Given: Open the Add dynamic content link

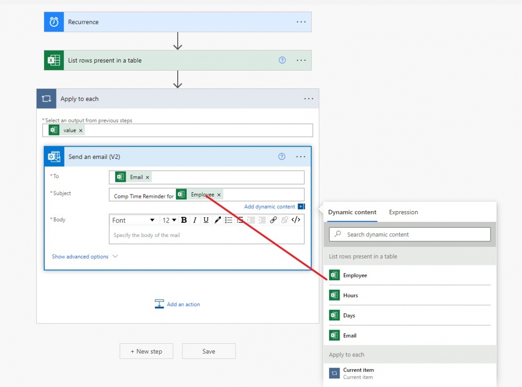Looking at the screenshot, I should click(x=269, y=206).
